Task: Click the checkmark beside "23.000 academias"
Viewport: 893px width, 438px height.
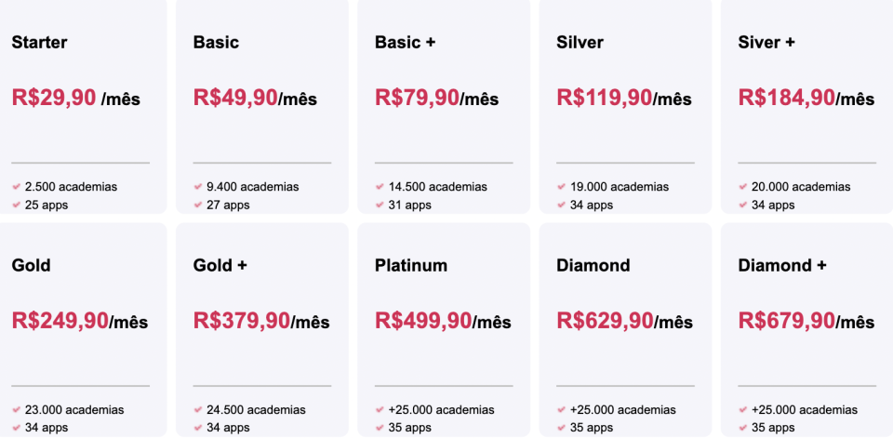Action: pyautogui.click(x=16, y=410)
